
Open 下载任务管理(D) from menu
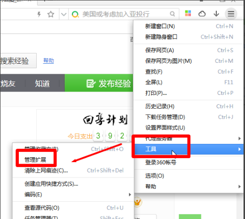pos(188,117)
